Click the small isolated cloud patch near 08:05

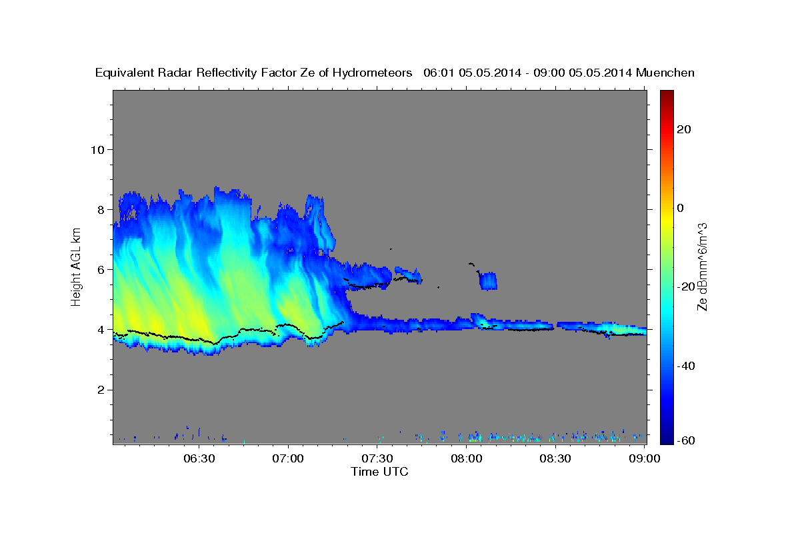point(489,280)
